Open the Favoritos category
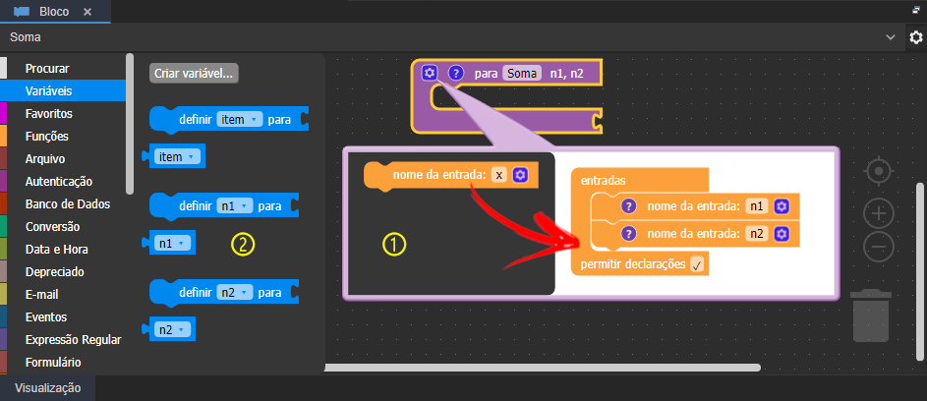The width and height of the screenshot is (927, 401). pyautogui.click(x=63, y=114)
